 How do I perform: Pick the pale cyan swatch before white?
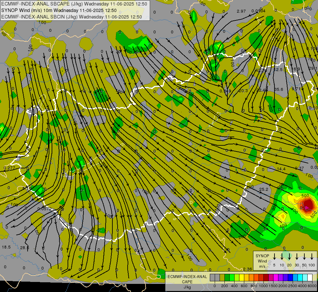[x=305, y=277]
